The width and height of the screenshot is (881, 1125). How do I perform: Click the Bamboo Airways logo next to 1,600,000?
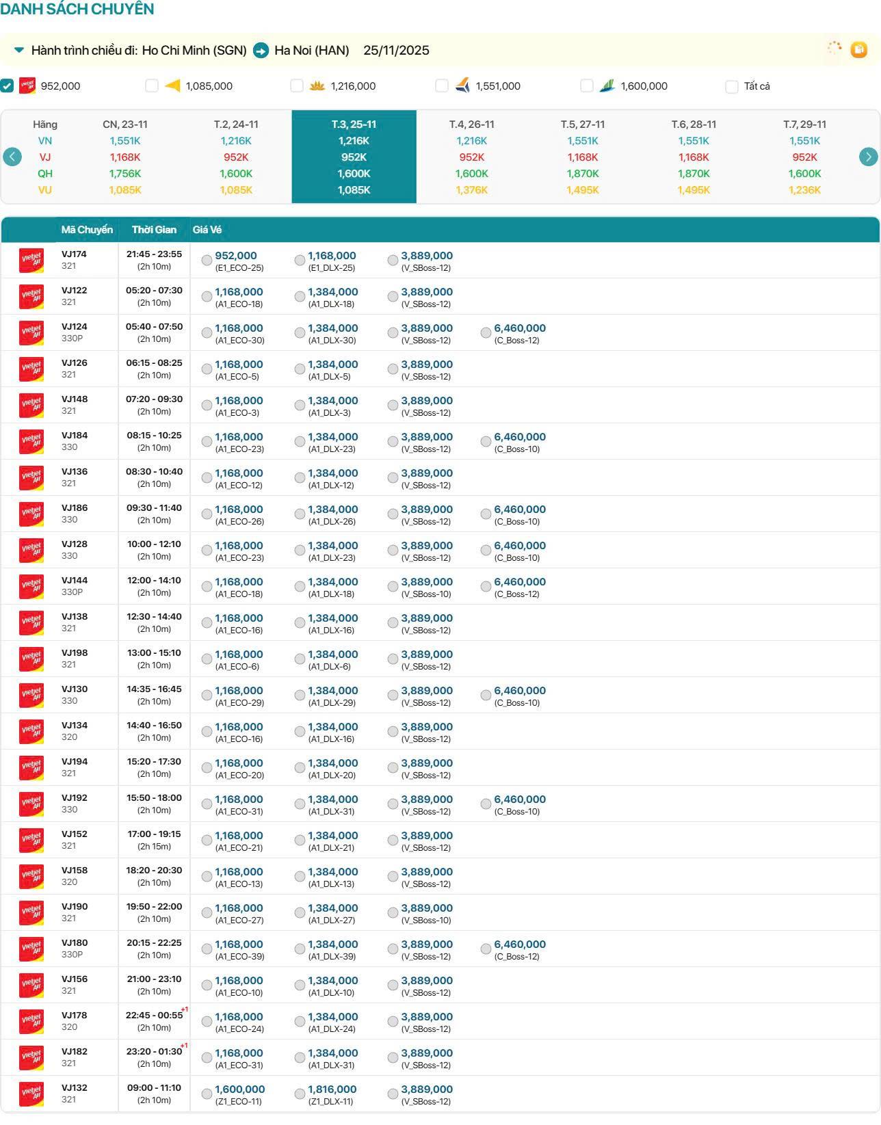point(607,85)
